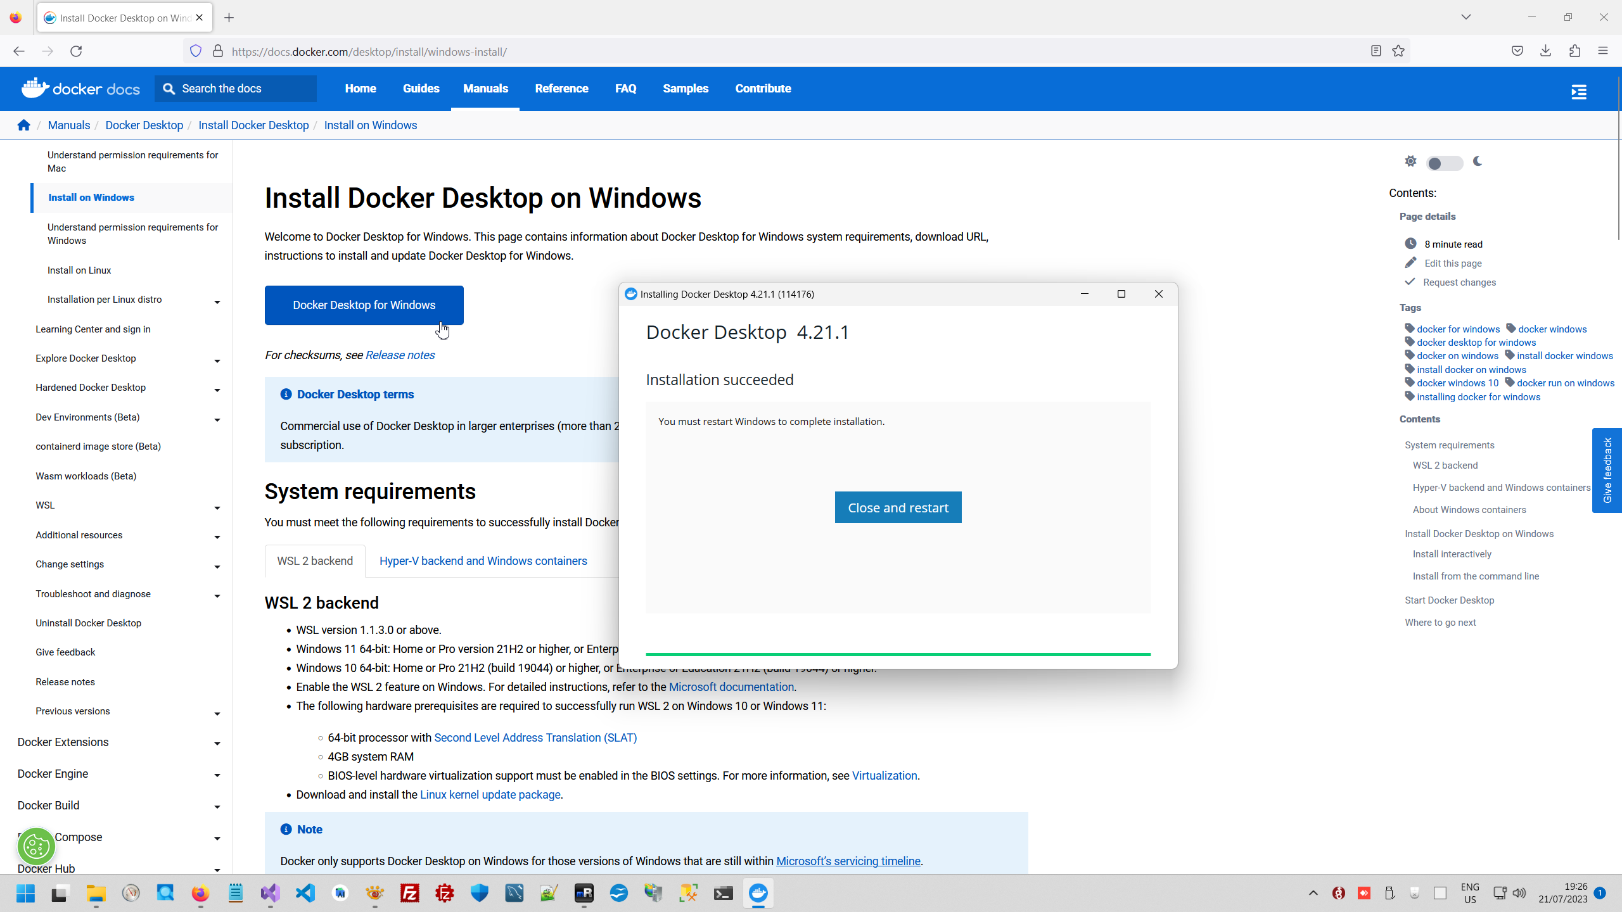
Task: Expand the Docker Extensions section
Action: click(x=217, y=744)
